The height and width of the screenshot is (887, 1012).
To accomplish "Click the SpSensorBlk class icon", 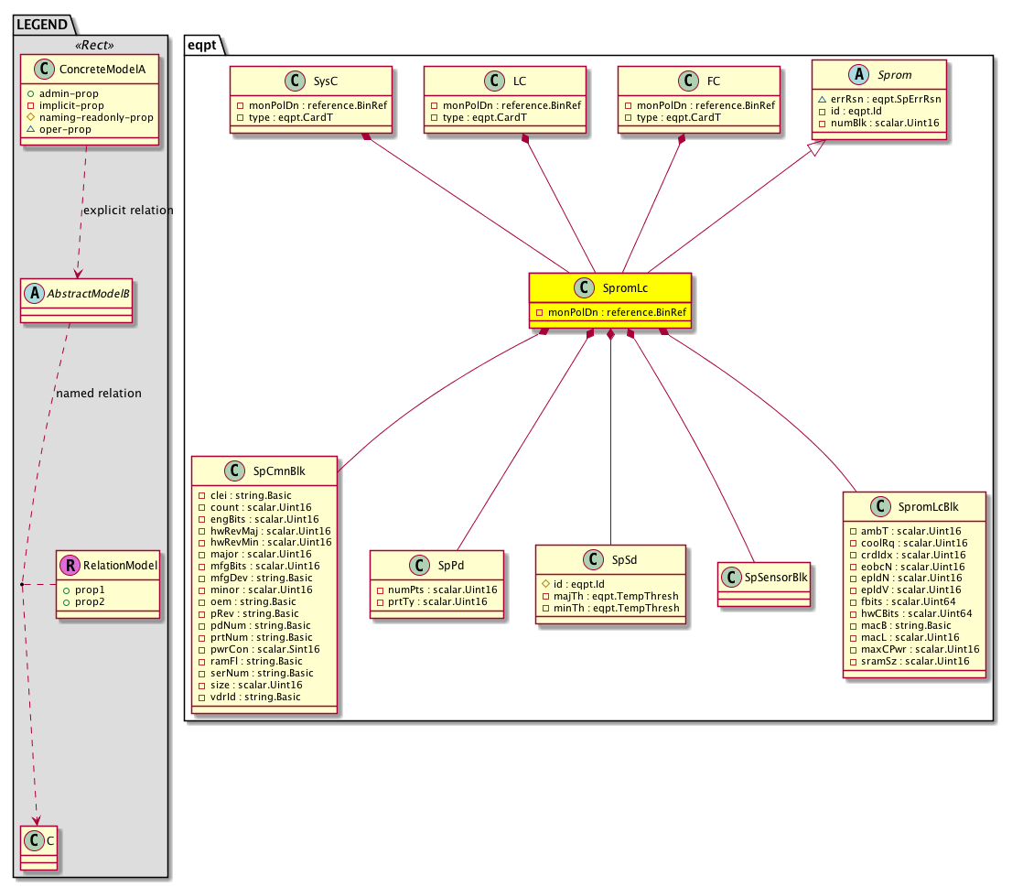I will coord(732,578).
